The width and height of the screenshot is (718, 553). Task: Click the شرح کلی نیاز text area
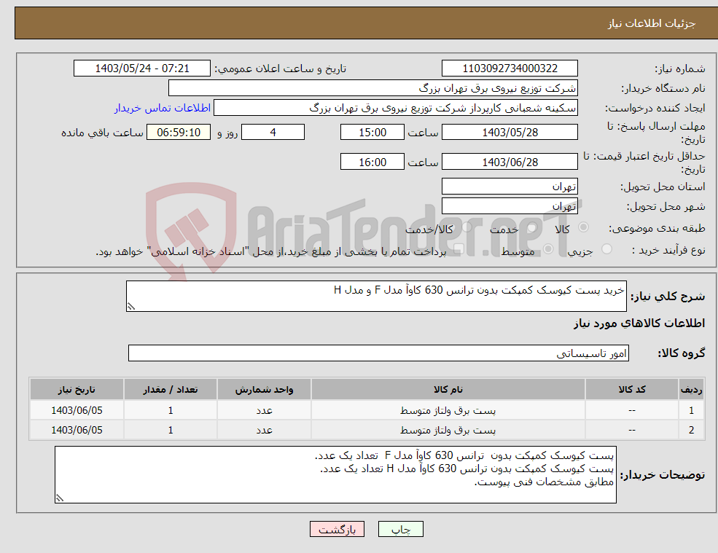pos(376,297)
